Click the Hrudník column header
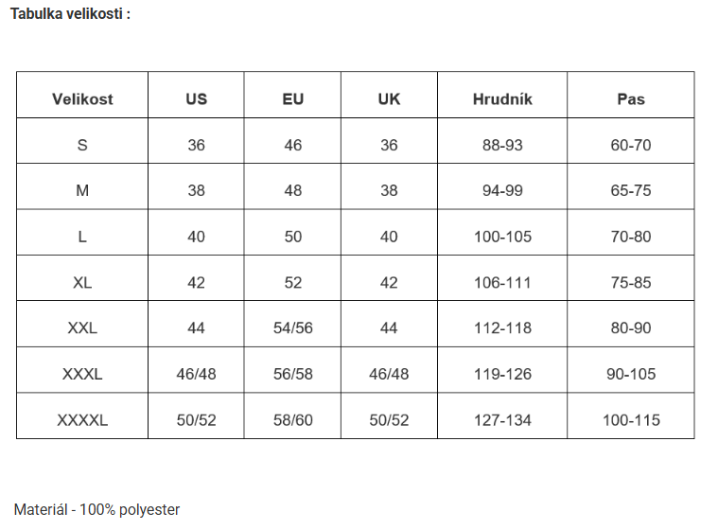The width and height of the screenshot is (718, 530). click(x=502, y=98)
